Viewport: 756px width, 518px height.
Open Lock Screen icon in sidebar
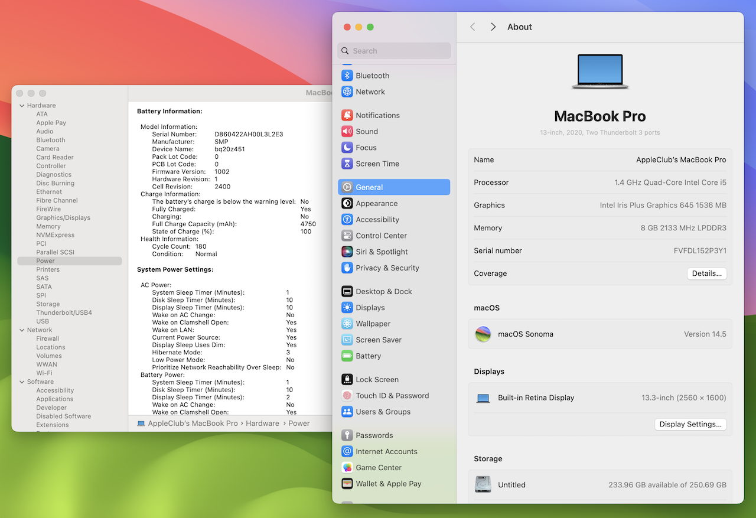point(347,380)
